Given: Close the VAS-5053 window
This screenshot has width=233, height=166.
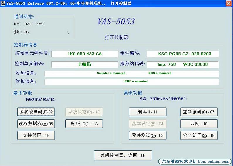Looking at the screenshot, I should (229, 3).
